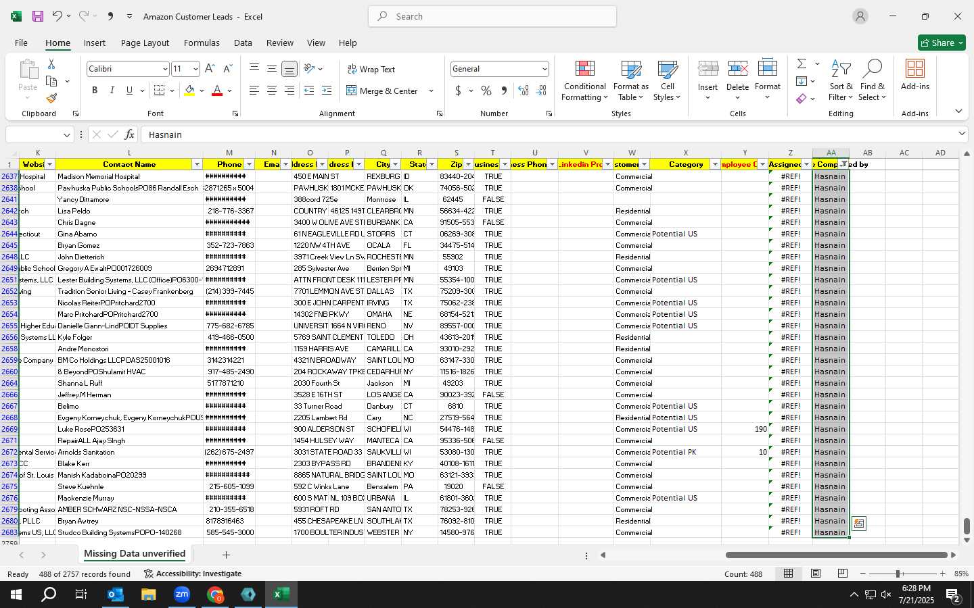Open Sort & Filter options
This screenshot has width=974, height=608.
[x=841, y=81]
